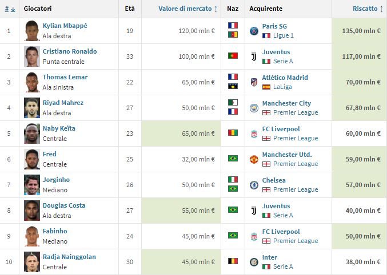Click the Chelsea club crest icon
This screenshot has height=275, width=387.
pyautogui.click(x=254, y=185)
